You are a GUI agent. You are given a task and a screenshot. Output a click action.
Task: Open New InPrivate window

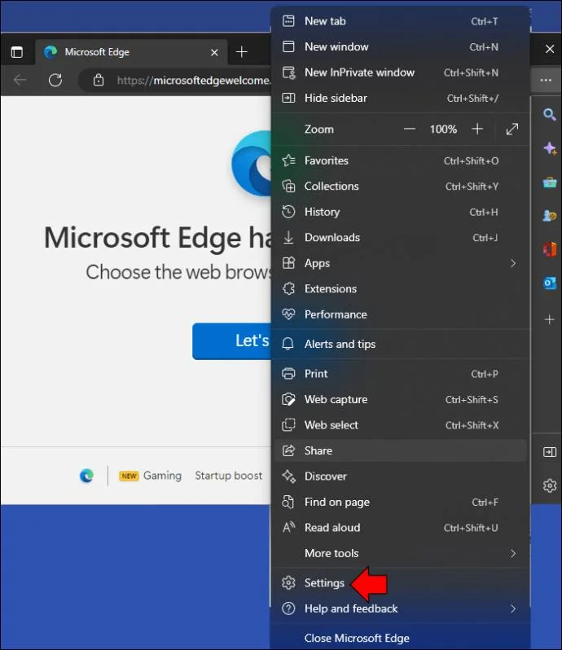click(x=401, y=72)
